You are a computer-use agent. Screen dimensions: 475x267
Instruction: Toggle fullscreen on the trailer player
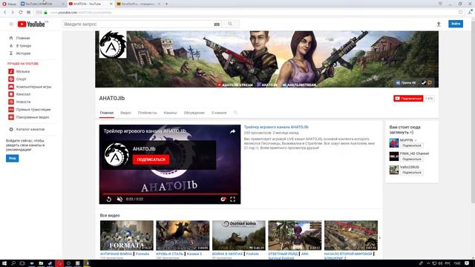[x=232, y=199]
